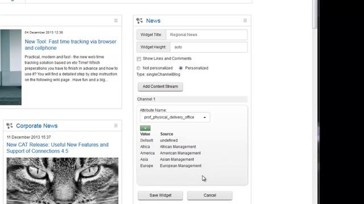Image resolution: width=364 pixels, height=204 pixels.
Task: Click the cat photo thumbnail
Action: click(62, 181)
